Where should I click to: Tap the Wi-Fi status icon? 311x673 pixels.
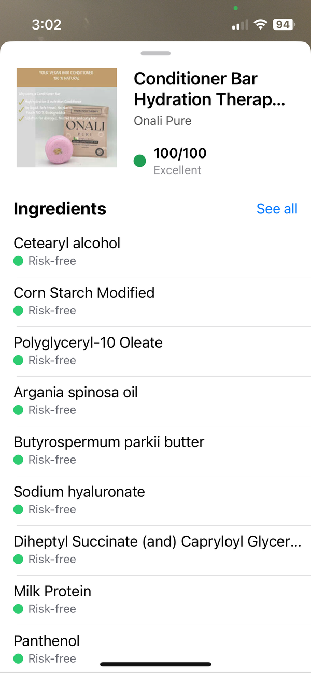tap(261, 24)
